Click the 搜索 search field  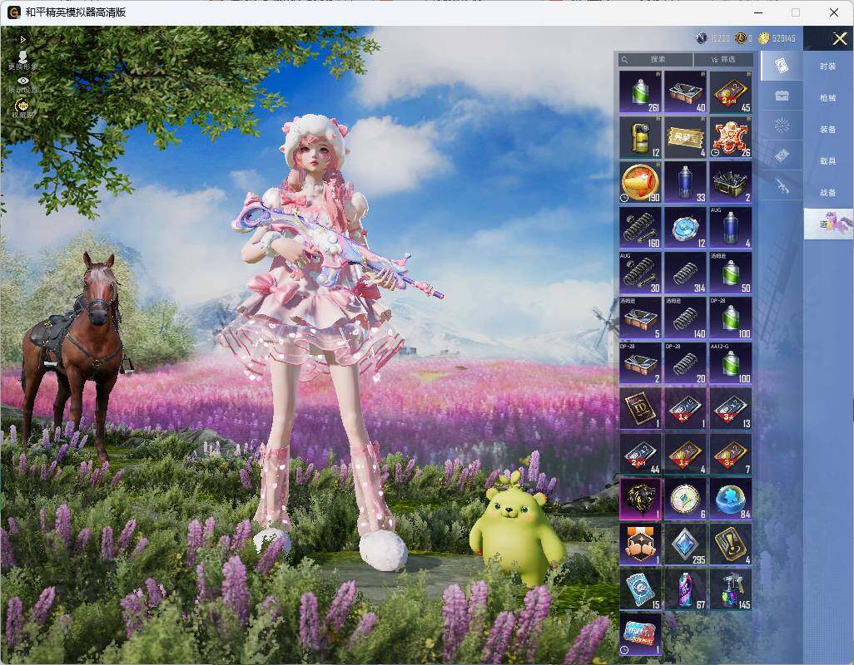pyautogui.click(x=656, y=59)
